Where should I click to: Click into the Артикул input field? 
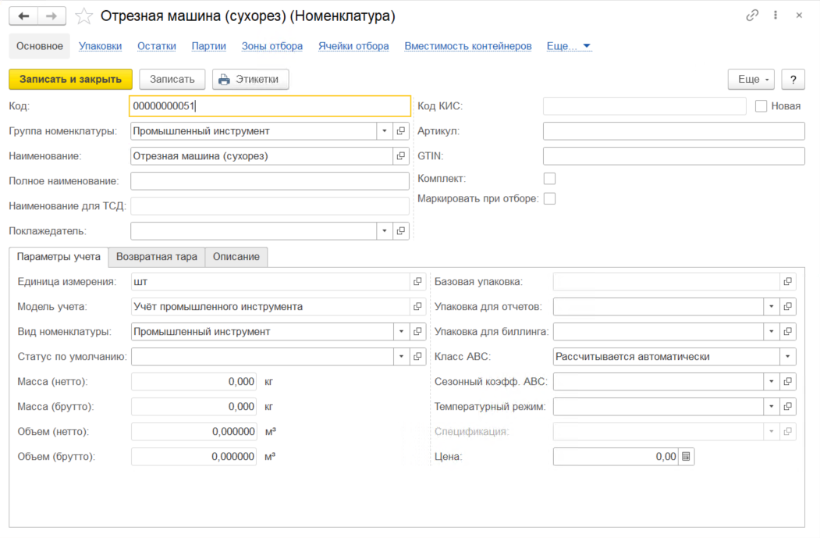coord(673,131)
